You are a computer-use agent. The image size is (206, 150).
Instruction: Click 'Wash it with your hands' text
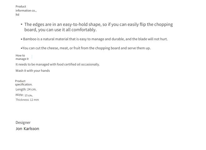(x=33, y=70)
